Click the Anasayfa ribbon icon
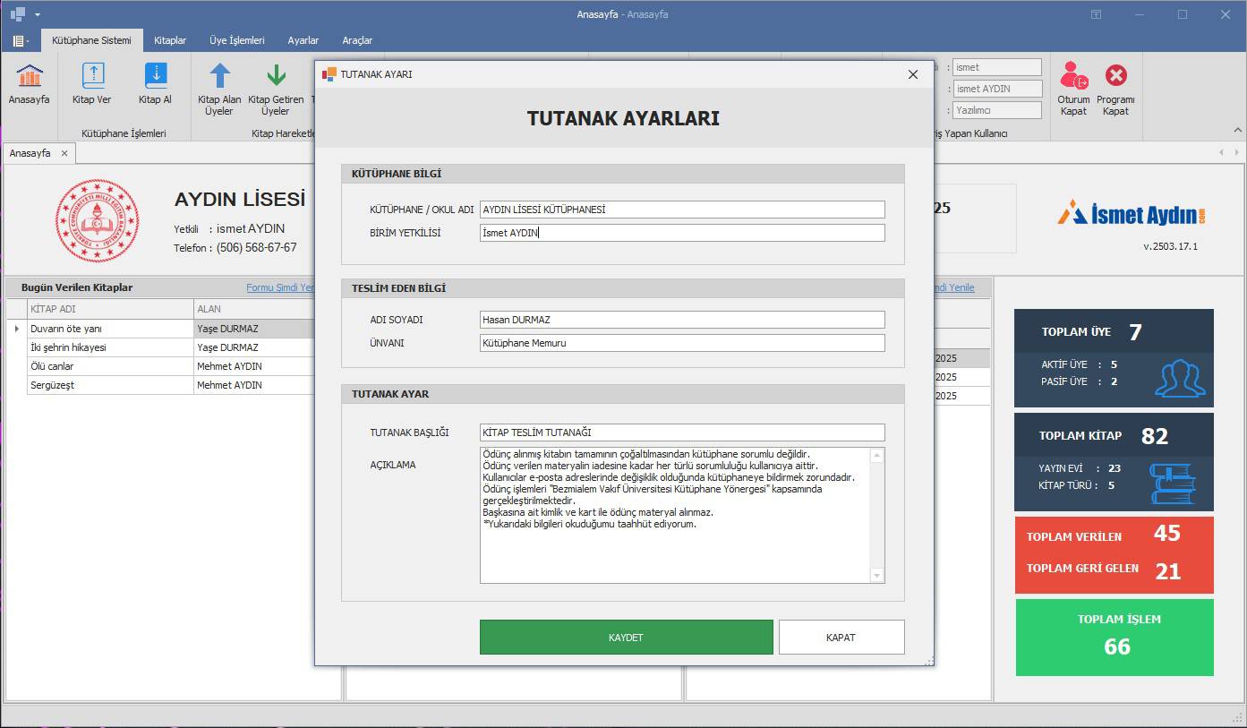The image size is (1247, 728). [29, 77]
